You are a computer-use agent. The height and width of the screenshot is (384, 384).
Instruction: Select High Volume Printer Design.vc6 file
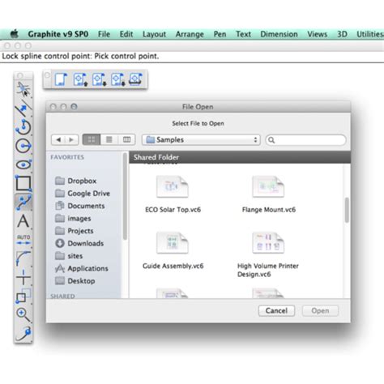tap(268, 254)
